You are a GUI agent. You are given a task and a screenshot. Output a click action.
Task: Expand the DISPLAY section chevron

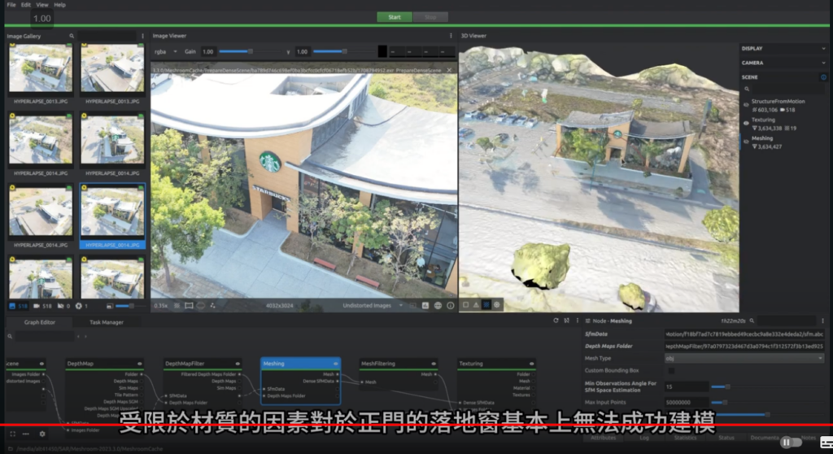[x=823, y=48]
